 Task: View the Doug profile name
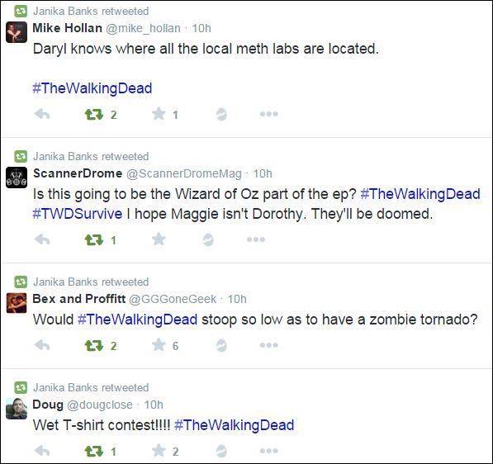click(48, 405)
